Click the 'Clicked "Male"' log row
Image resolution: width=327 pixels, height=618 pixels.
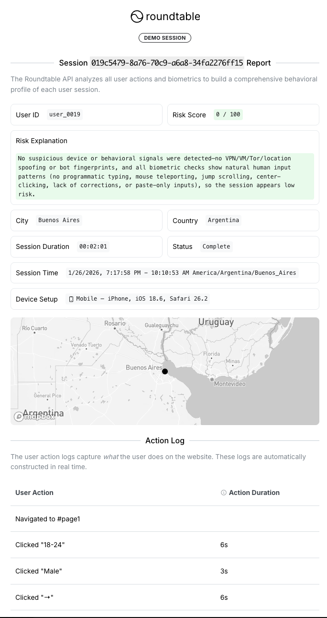tap(39, 571)
